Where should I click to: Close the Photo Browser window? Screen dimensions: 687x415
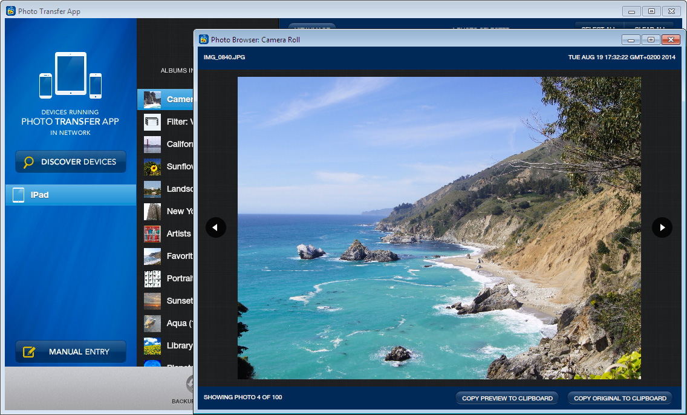671,40
